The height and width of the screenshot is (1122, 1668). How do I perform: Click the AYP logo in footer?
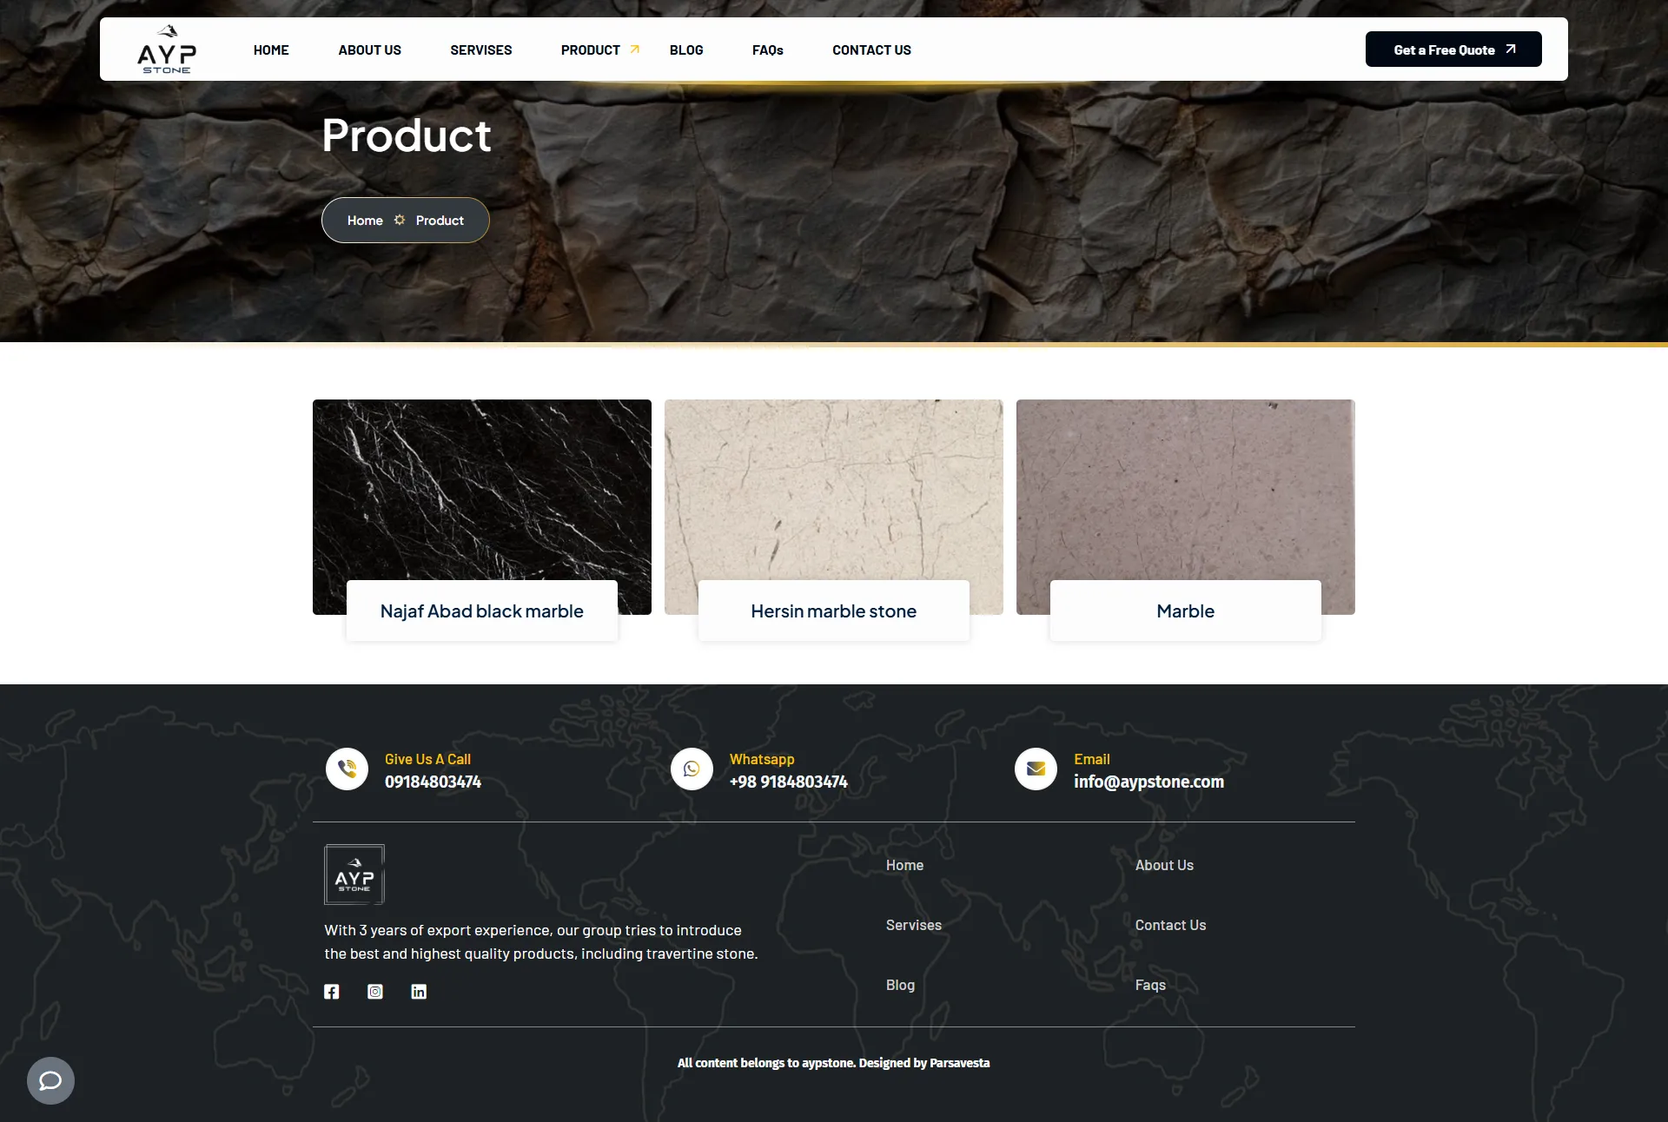(x=354, y=874)
